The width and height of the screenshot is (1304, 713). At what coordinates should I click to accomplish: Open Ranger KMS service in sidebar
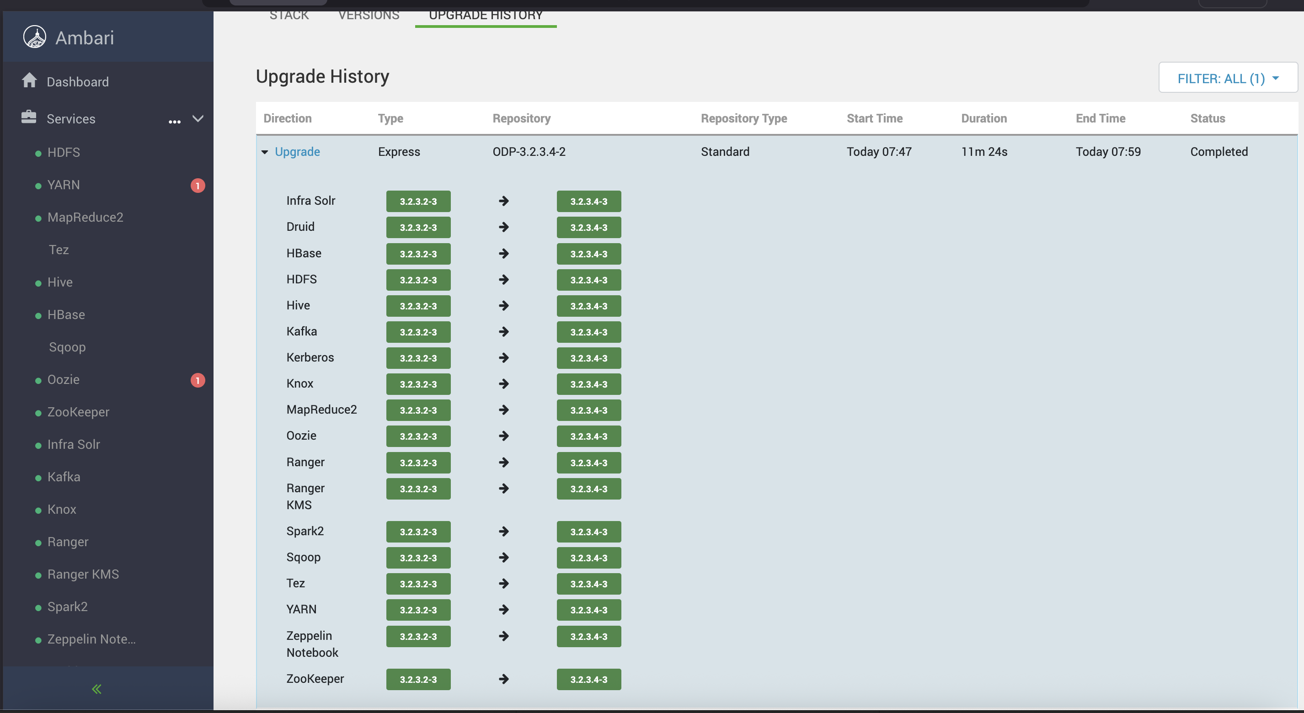[x=83, y=574]
